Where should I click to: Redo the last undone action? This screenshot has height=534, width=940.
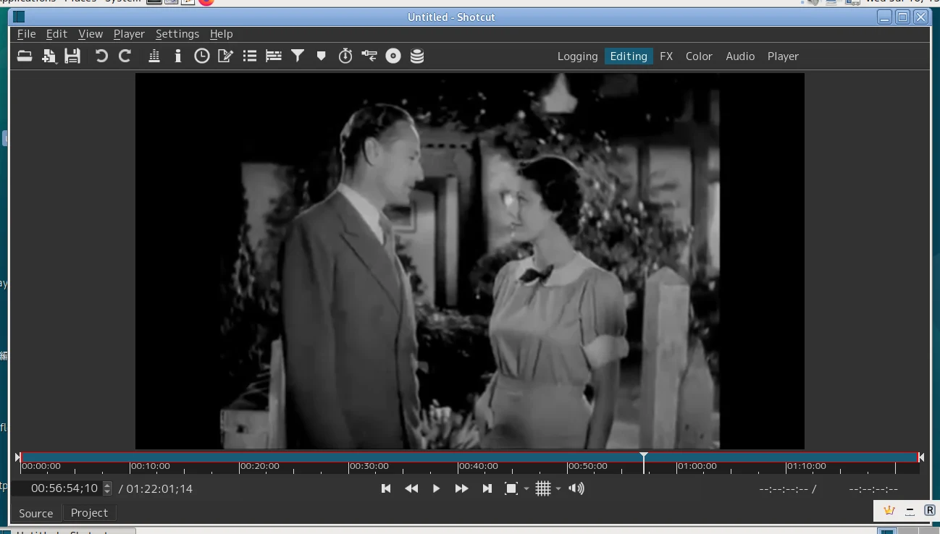125,56
